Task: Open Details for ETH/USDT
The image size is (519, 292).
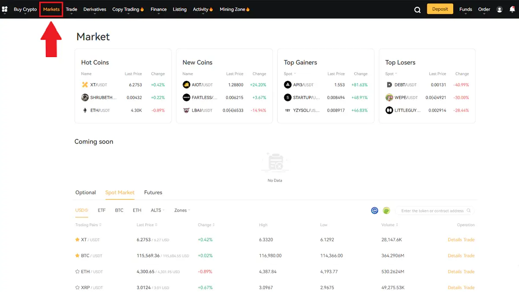Action: coord(455,272)
